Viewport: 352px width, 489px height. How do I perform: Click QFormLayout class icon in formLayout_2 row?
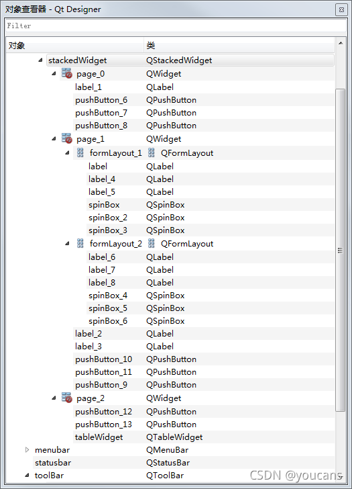click(152, 243)
